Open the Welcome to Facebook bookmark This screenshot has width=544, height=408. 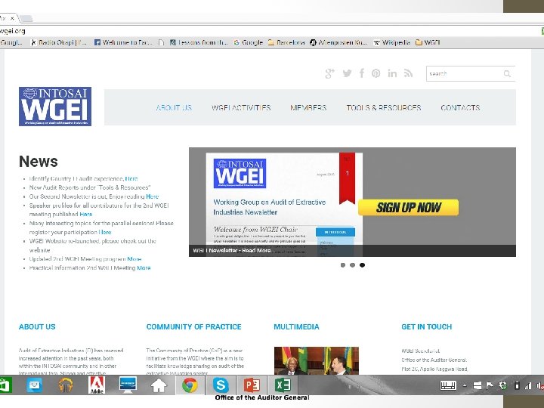coord(123,42)
